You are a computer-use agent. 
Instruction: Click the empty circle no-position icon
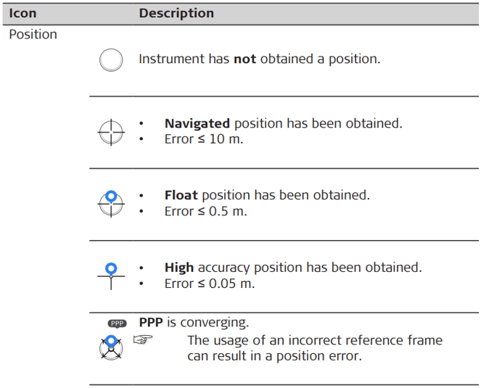coord(111,59)
